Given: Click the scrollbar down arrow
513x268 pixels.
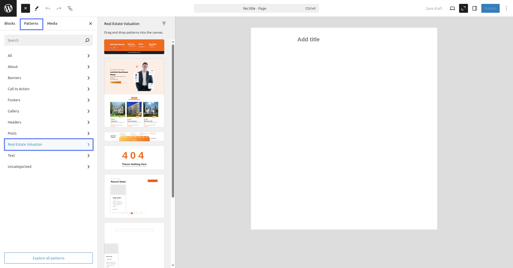Looking at the screenshot, I should 173,265.
